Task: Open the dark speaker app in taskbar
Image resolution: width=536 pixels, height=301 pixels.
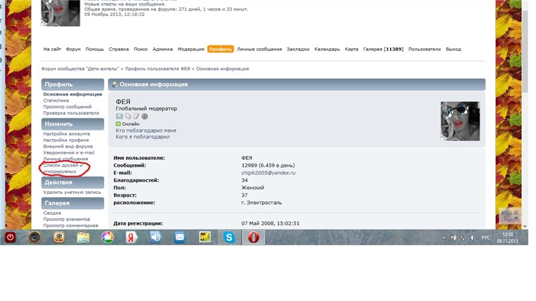Action: [x=35, y=237]
